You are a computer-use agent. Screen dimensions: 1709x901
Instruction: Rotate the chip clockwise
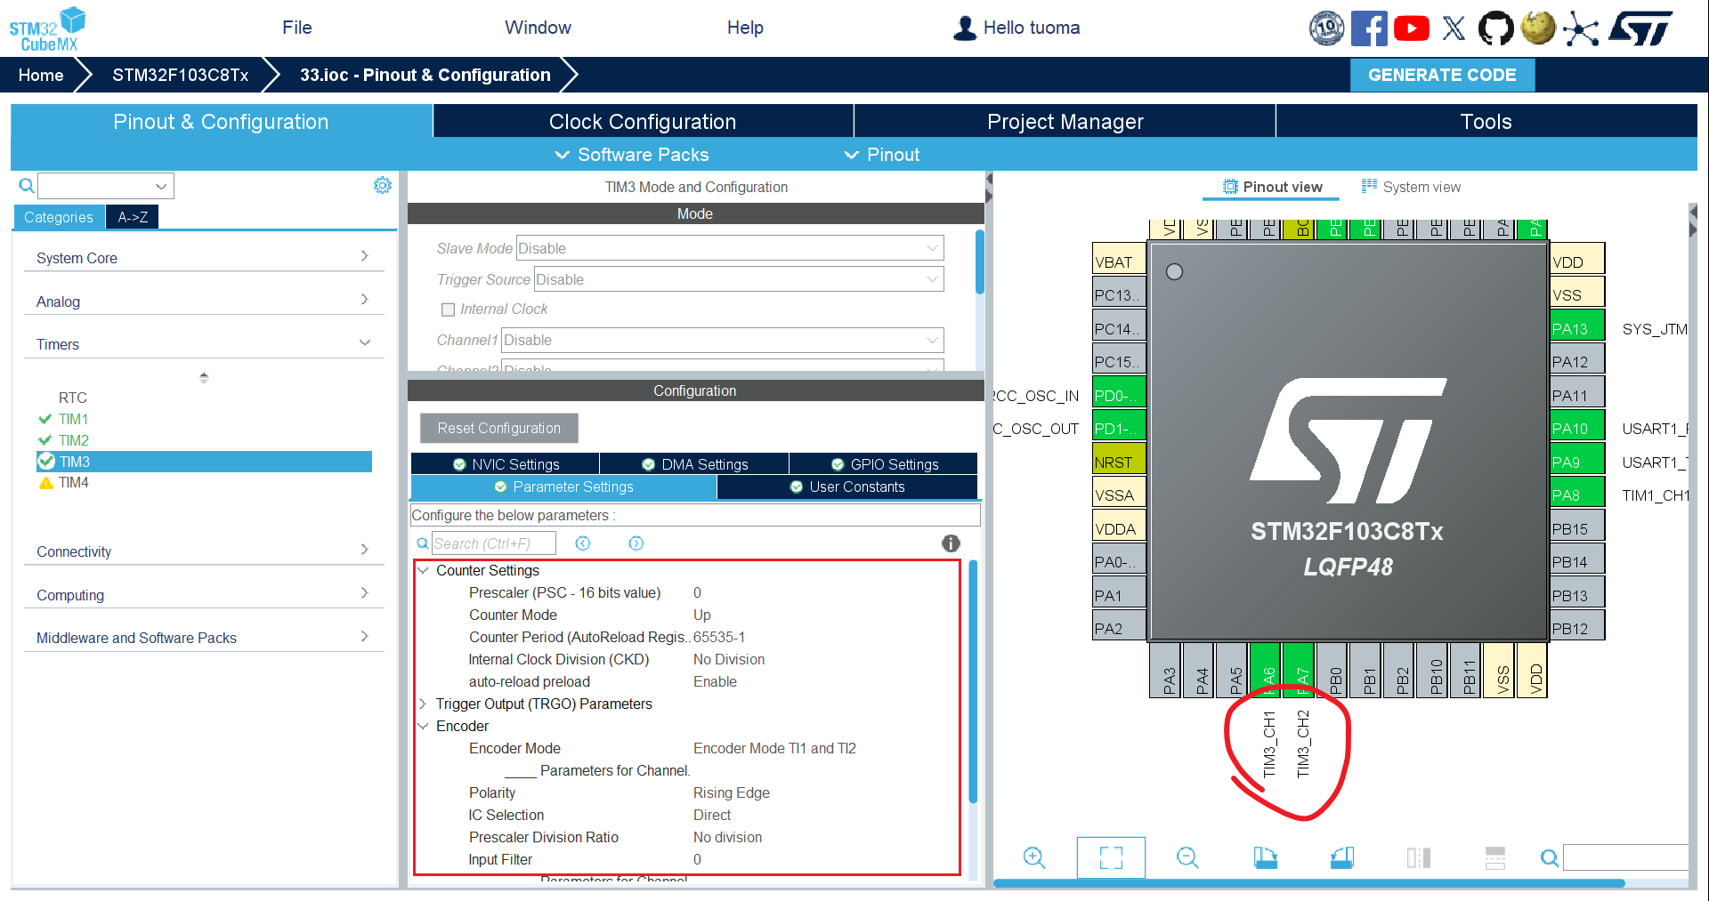[1265, 857]
